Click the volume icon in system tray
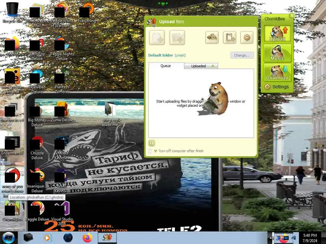The image size is (326, 244). pos(294,238)
